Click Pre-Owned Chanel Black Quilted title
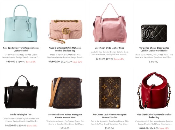175x130 pixels. click(154, 49)
